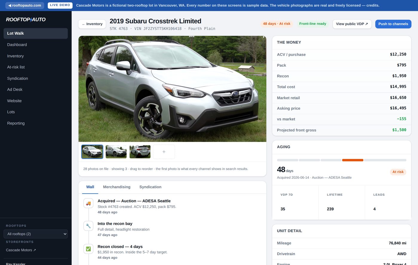View the public VDP page
This screenshot has width=418, height=265.
pyautogui.click(x=352, y=24)
